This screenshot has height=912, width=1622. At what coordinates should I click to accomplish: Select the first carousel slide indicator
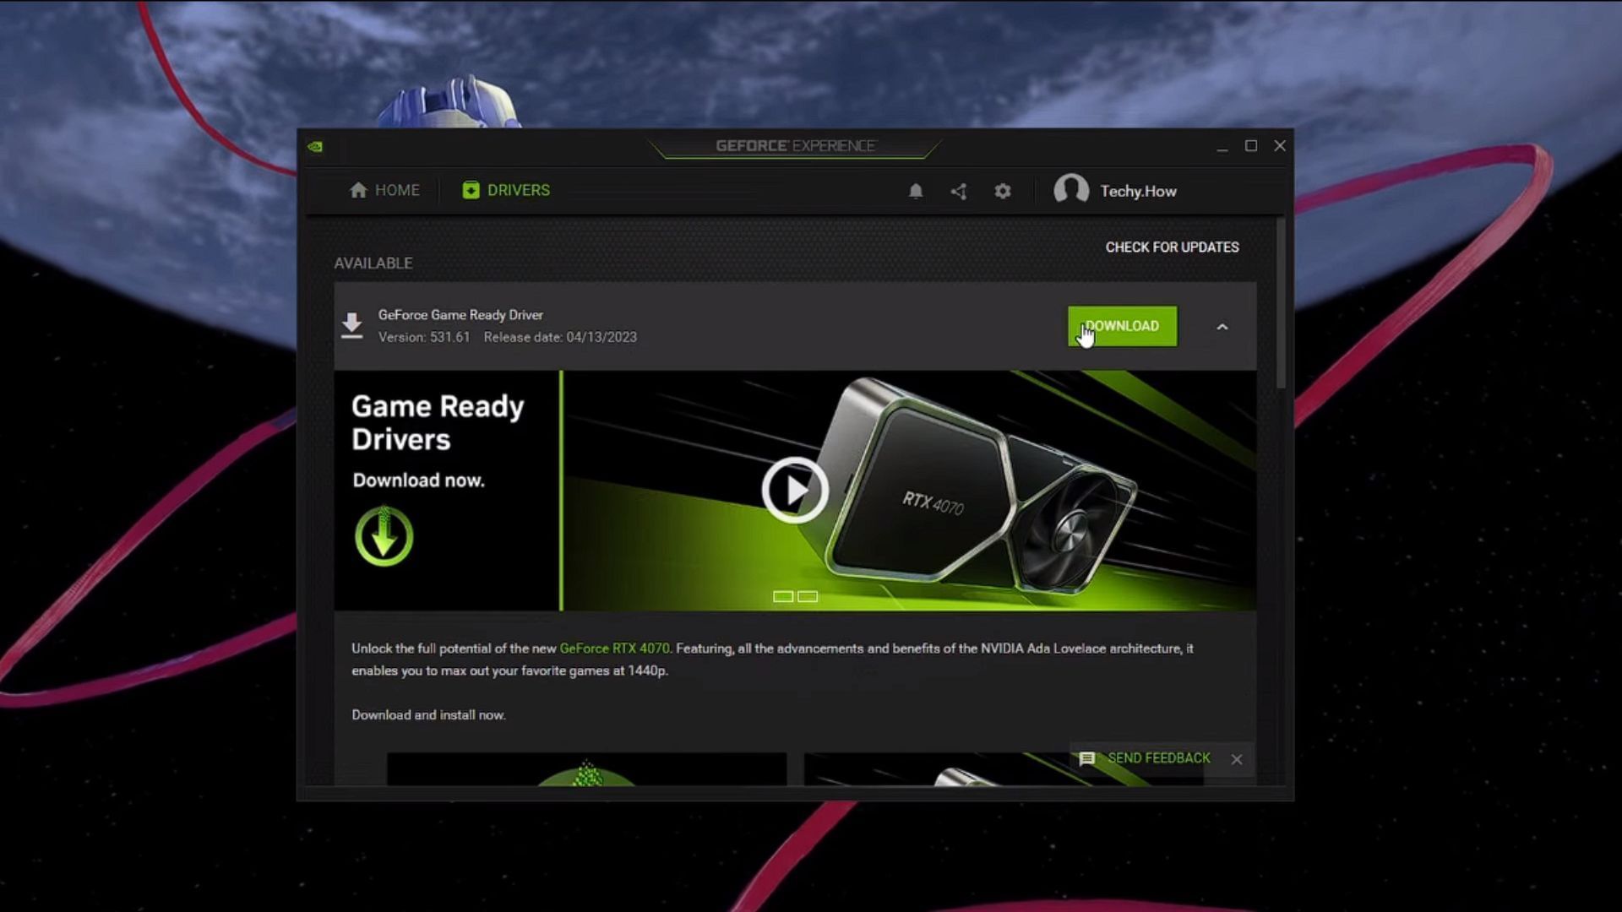tap(783, 597)
